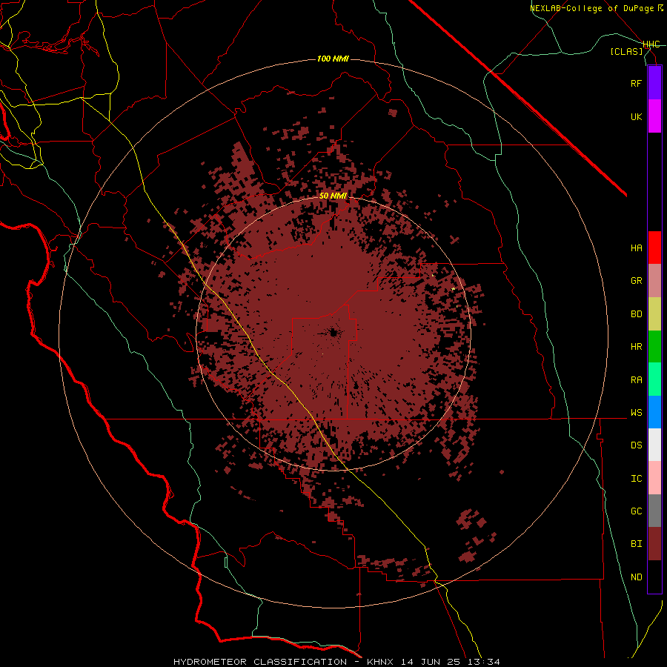The width and height of the screenshot is (667, 667).
Task: Click the HA legend label
Action: [636, 248]
